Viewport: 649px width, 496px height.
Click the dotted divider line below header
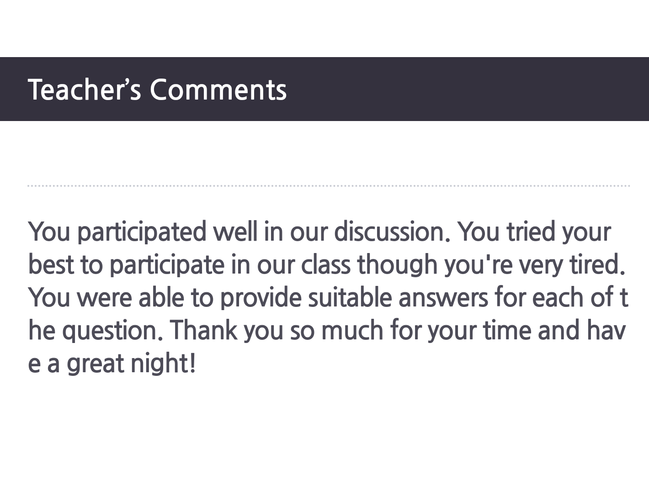pos(328,186)
